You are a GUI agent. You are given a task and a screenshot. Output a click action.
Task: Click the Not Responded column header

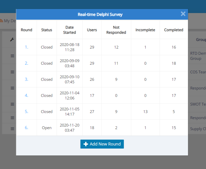point(116,30)
